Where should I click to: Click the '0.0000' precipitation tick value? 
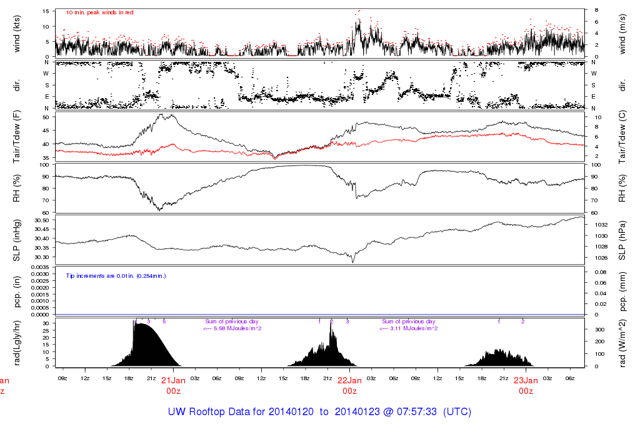tap(40, 314)
